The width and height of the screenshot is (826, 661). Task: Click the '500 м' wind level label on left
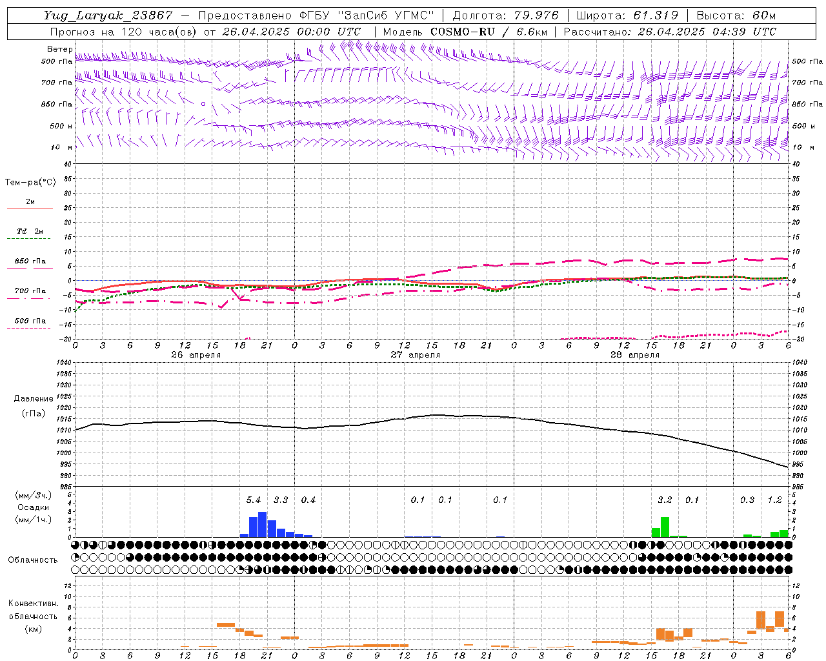point(61,126)
